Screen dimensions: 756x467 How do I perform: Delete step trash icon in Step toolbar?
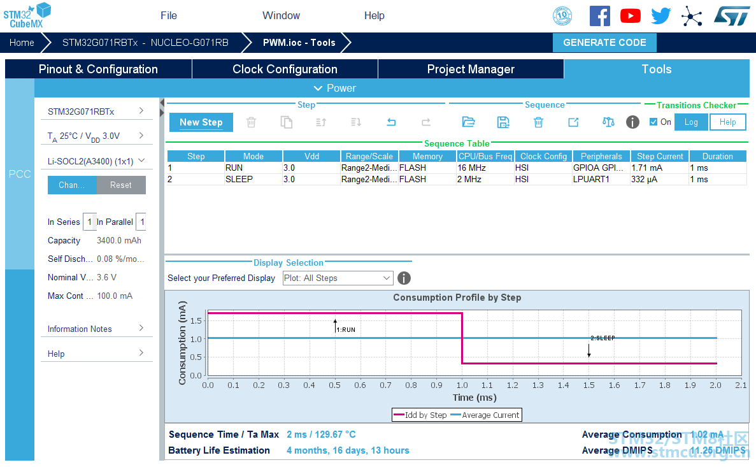tap(251, 122)
